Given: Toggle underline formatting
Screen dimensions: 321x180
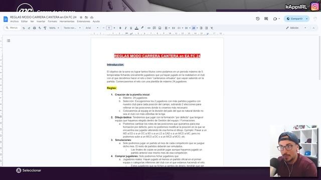Looking at the screenshot, I should pos(131,28).
